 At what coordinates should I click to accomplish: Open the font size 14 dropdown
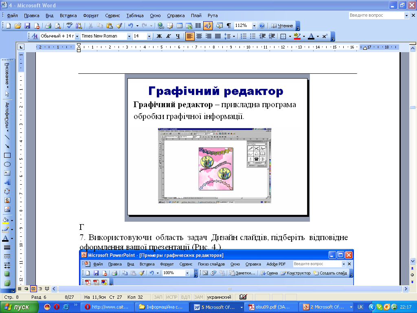pos(149,36)
